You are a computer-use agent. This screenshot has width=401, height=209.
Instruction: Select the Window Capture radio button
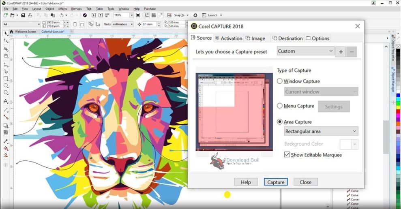pos(280,81)
